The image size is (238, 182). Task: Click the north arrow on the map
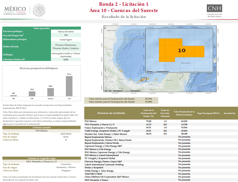tap(105, 28)
